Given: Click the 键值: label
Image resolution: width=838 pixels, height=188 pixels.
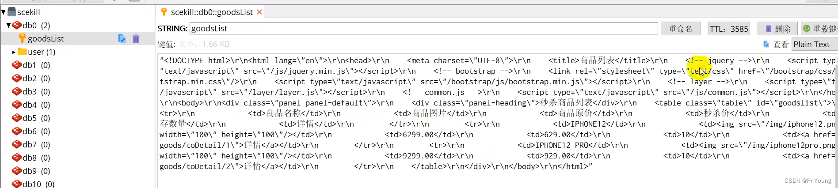Looking at the screenshot, I should pos(167,44).
